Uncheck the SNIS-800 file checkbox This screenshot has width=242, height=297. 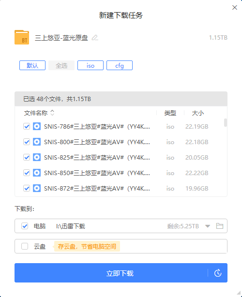(x=27, y=142)
